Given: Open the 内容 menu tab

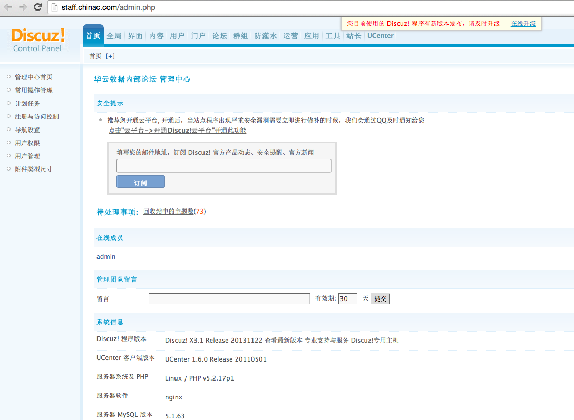Looking at the screenshot, I should 157,36.
